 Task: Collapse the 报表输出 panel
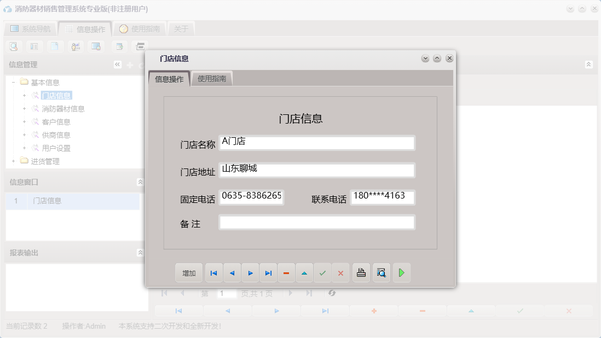[x=140, y=251]
